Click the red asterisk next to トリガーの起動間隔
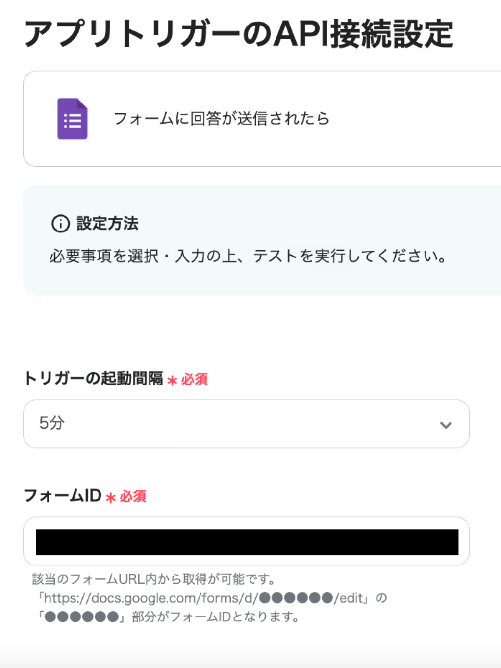The width and height of the screenshot is (501, 668). coord(172,380)
